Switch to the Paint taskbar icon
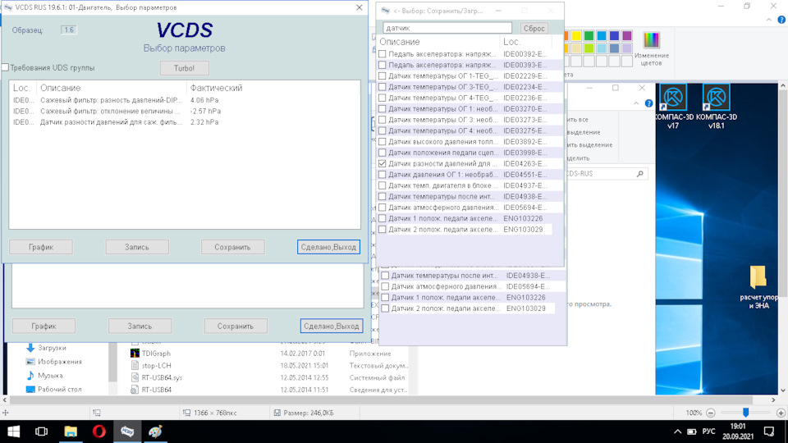The width and height of the screenshot is (788, 443). pyautogui.click(x=155, y=432)
